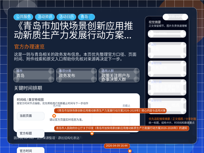Select the 公共服务 tag
The height and width of the screenshot is (153, 204).
23,17
